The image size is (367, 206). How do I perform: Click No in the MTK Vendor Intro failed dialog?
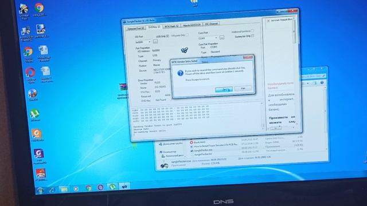pyautogui.click(x=243, y=88)
